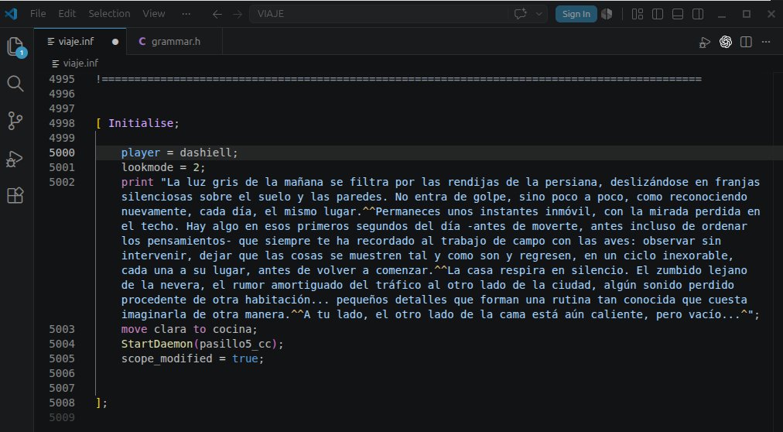The height and width of the screenshot is (432, 783).
Task: Select line number 5002 in gutter
Action: 62,182
